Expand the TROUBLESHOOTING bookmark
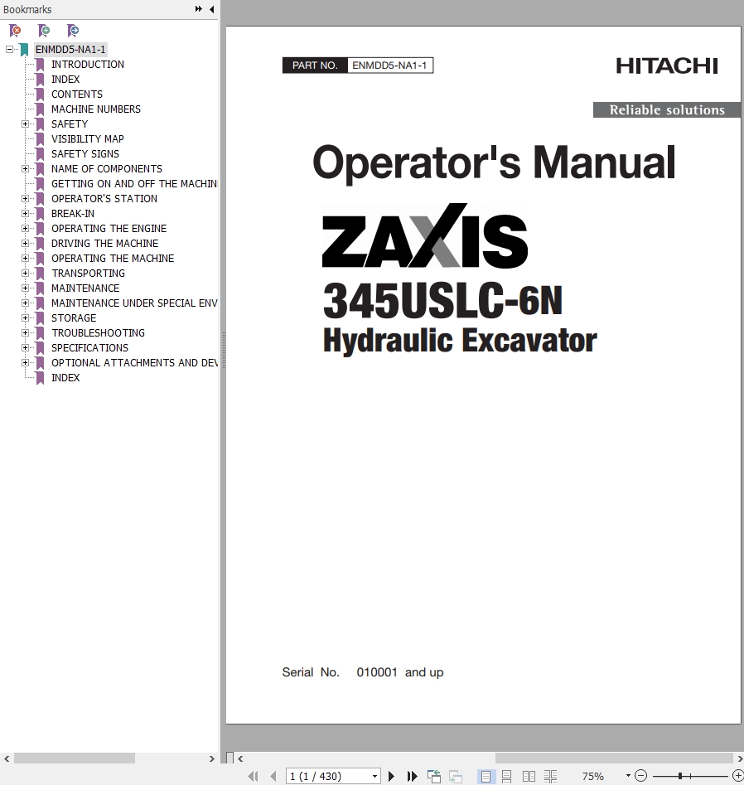 pos(25,332)
